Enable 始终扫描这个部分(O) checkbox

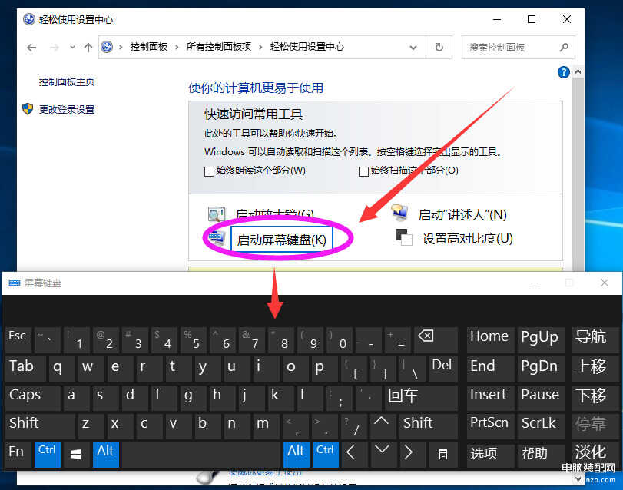(363, 171)
